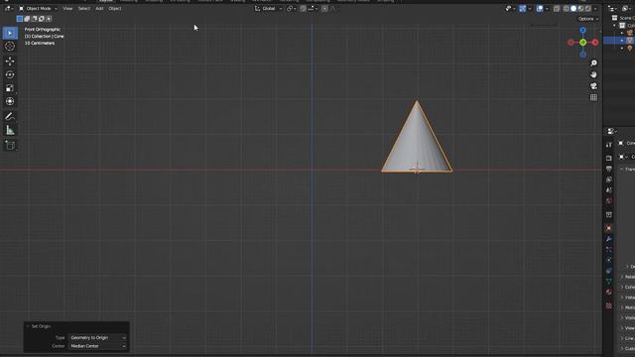Open the Options dropdown in viewport
The height and width of the screenshot is (357, 635).
[588, 19]
